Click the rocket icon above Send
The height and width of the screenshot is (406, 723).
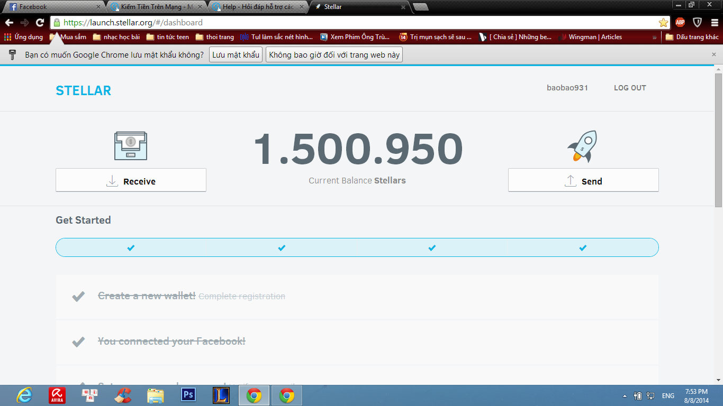click(x=583, y=146)
